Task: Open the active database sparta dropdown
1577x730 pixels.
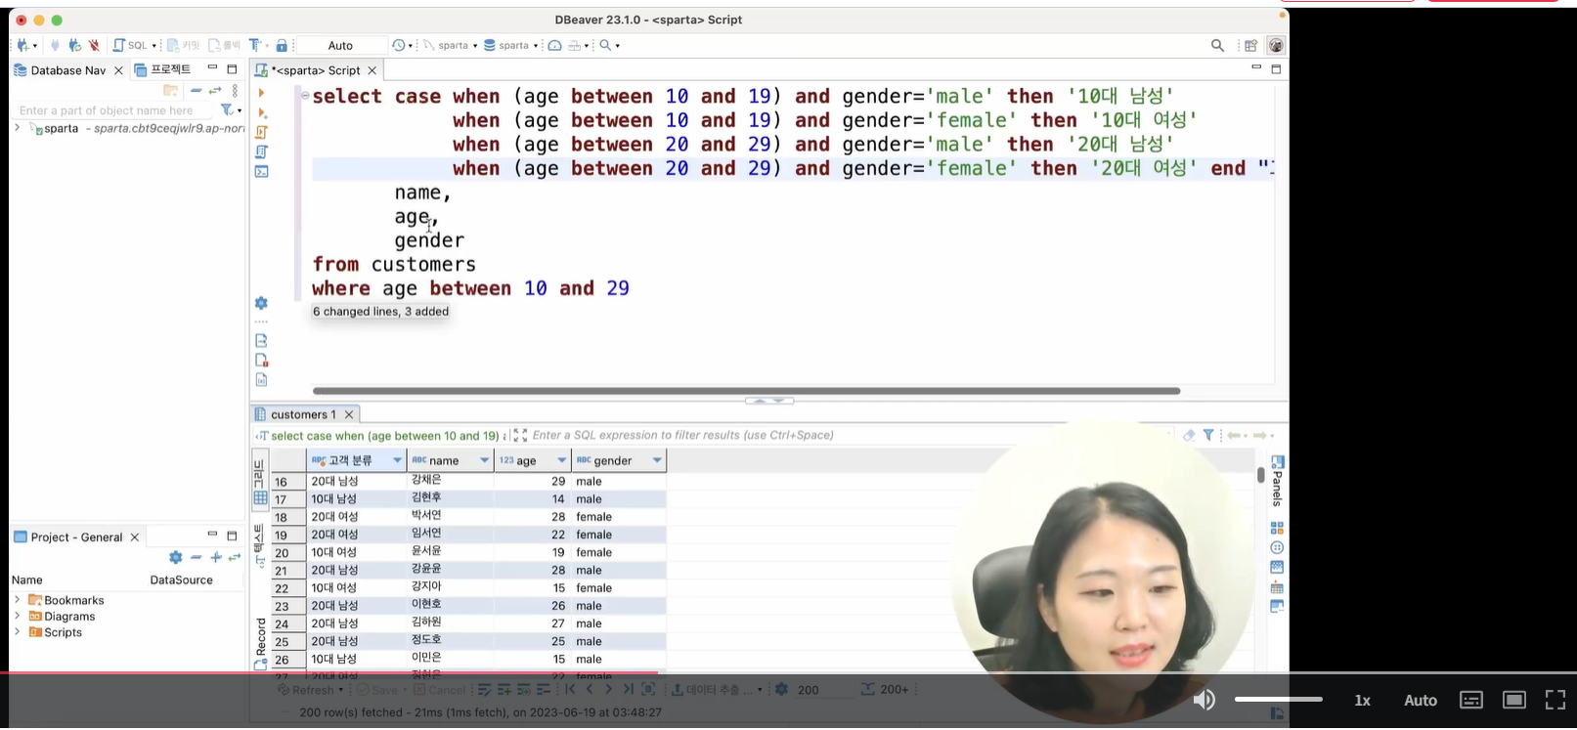Action: (x=511, y=45)
